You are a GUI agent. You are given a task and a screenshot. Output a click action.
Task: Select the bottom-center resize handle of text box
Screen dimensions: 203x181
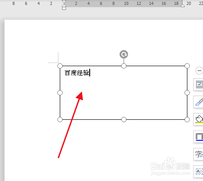[x=124, y=119]
